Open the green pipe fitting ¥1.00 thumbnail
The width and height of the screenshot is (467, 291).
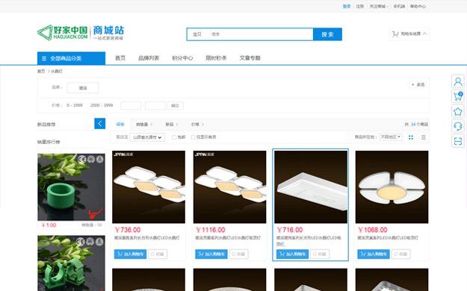[x=71, y=187]
